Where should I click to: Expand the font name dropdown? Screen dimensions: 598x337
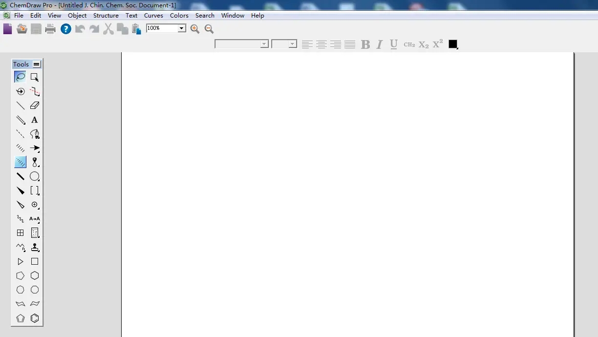[264, 44]
